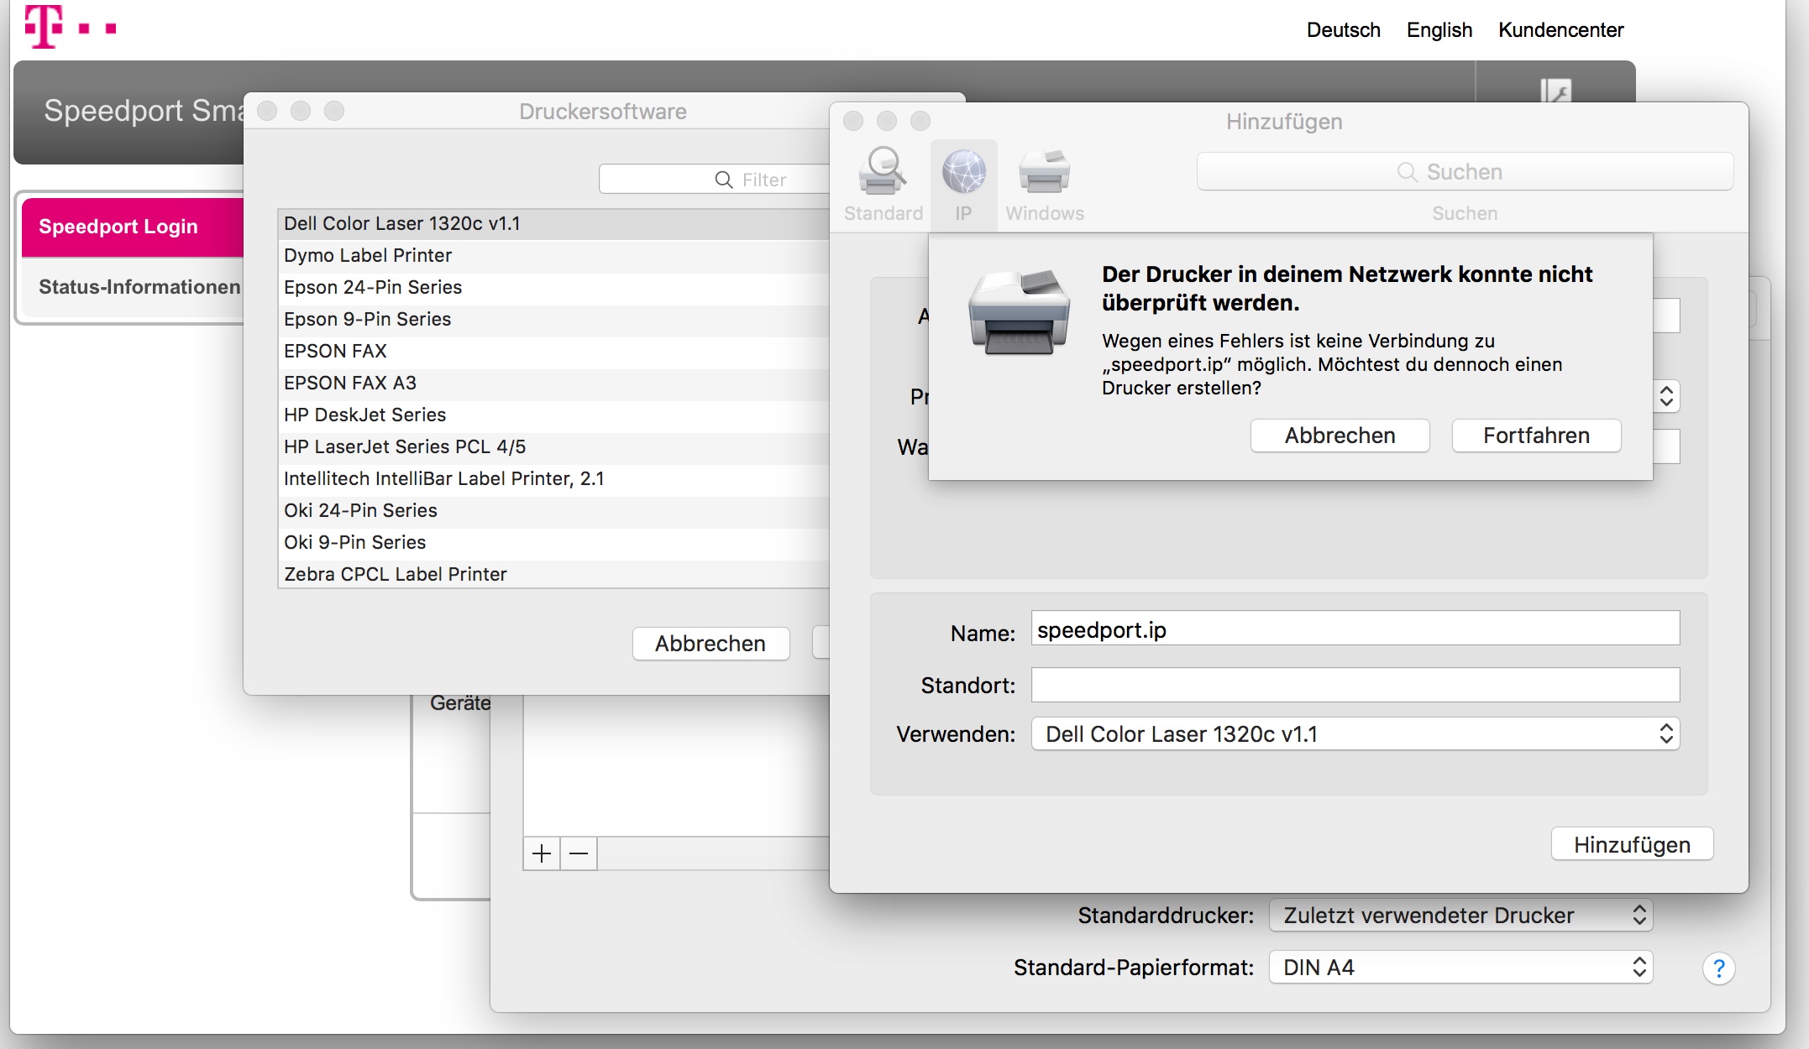Click the Name field containing speedport.ip
The image size is (1809, 1049).
pyautogui.click(x=1355, y=629)
